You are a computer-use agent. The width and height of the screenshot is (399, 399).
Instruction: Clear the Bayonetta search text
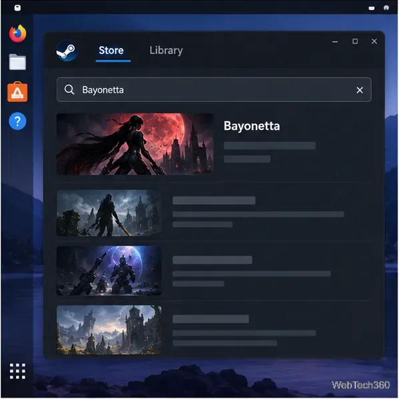click(360, 90)
